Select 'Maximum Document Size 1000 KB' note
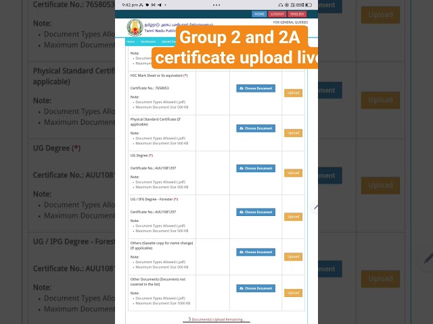 [162, 303]
